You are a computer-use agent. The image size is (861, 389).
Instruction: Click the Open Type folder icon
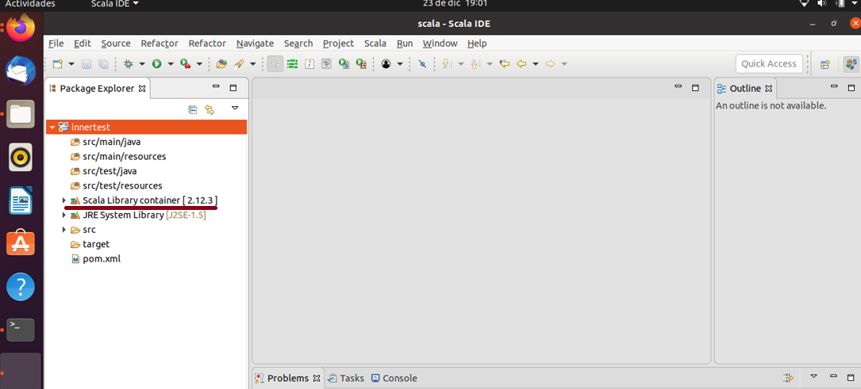(221, 64)
